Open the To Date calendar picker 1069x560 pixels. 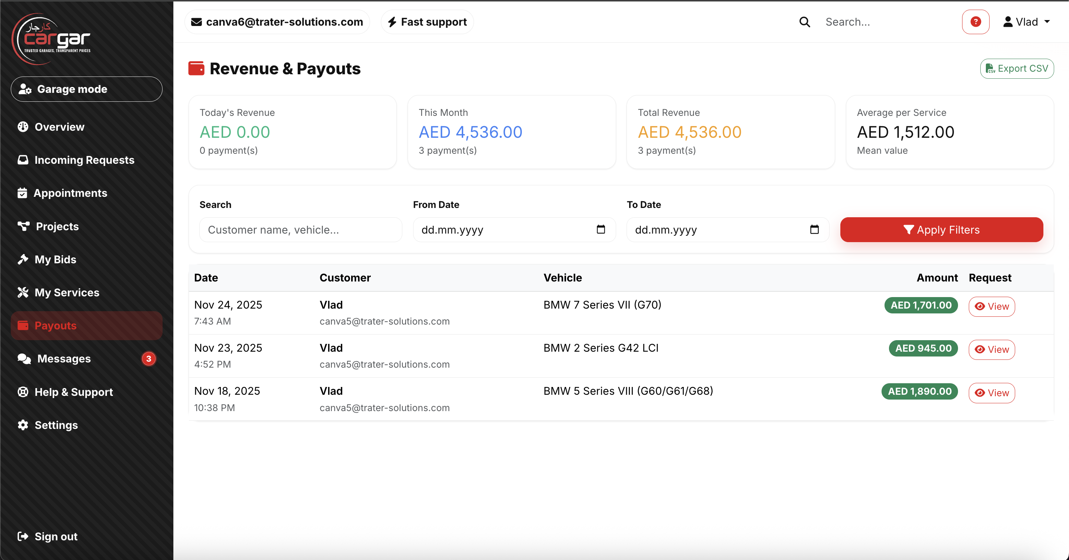click(815, 229)
